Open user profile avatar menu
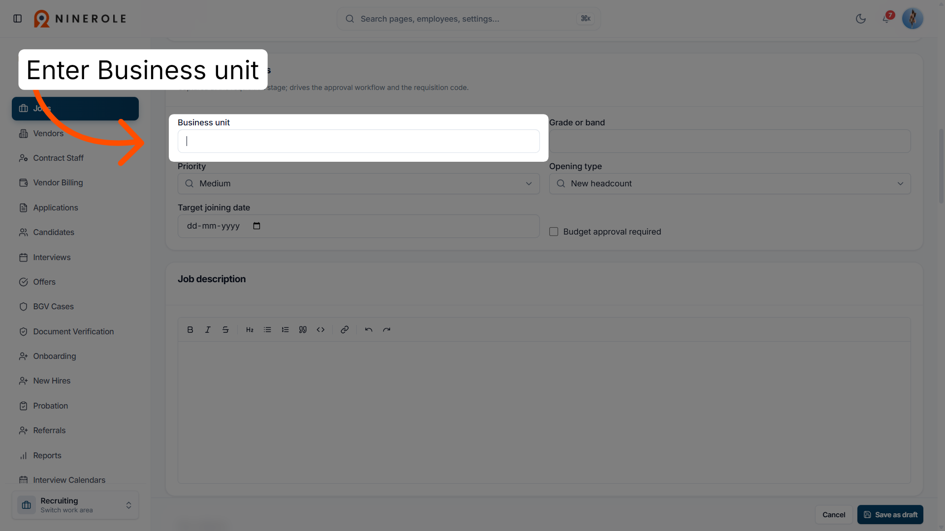Image resolution: width=945 pixels, height=531 pixels. tap(913, 19)
